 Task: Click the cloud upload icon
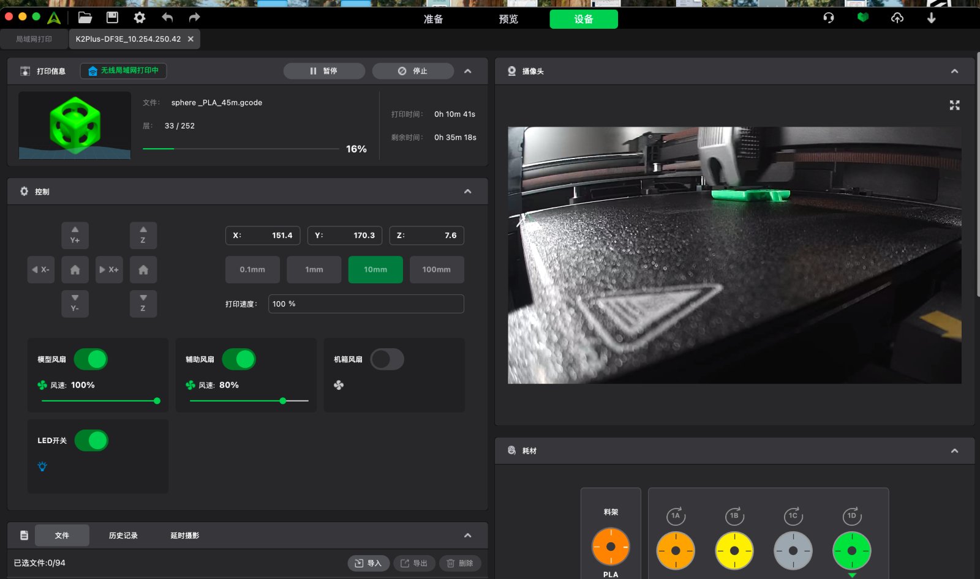[x=897, y=18]
